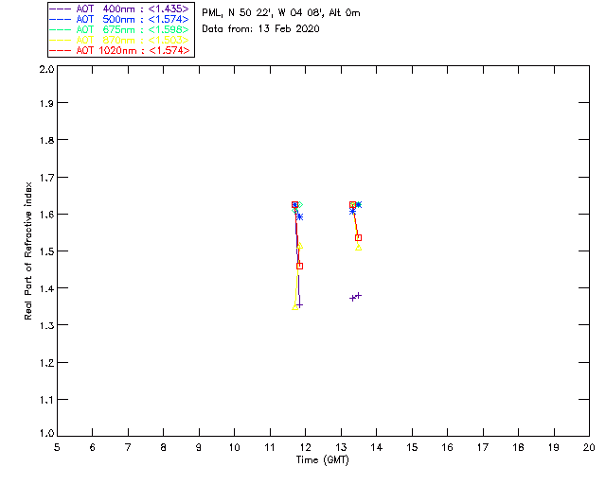The image size is (606, 484).
Task: Click the x-axis tick label 19
Action: pos(554,447)
